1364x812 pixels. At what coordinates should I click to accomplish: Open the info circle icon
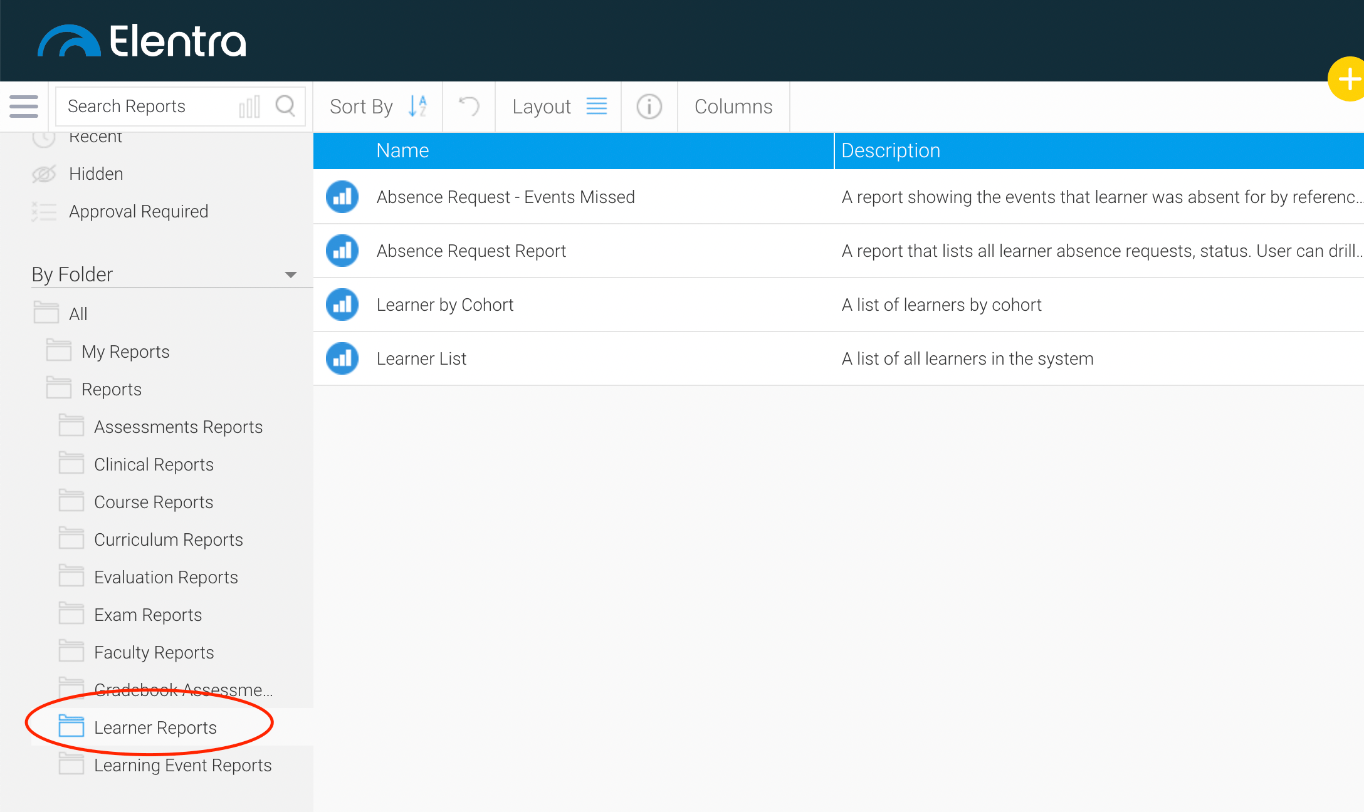(649, 107)
